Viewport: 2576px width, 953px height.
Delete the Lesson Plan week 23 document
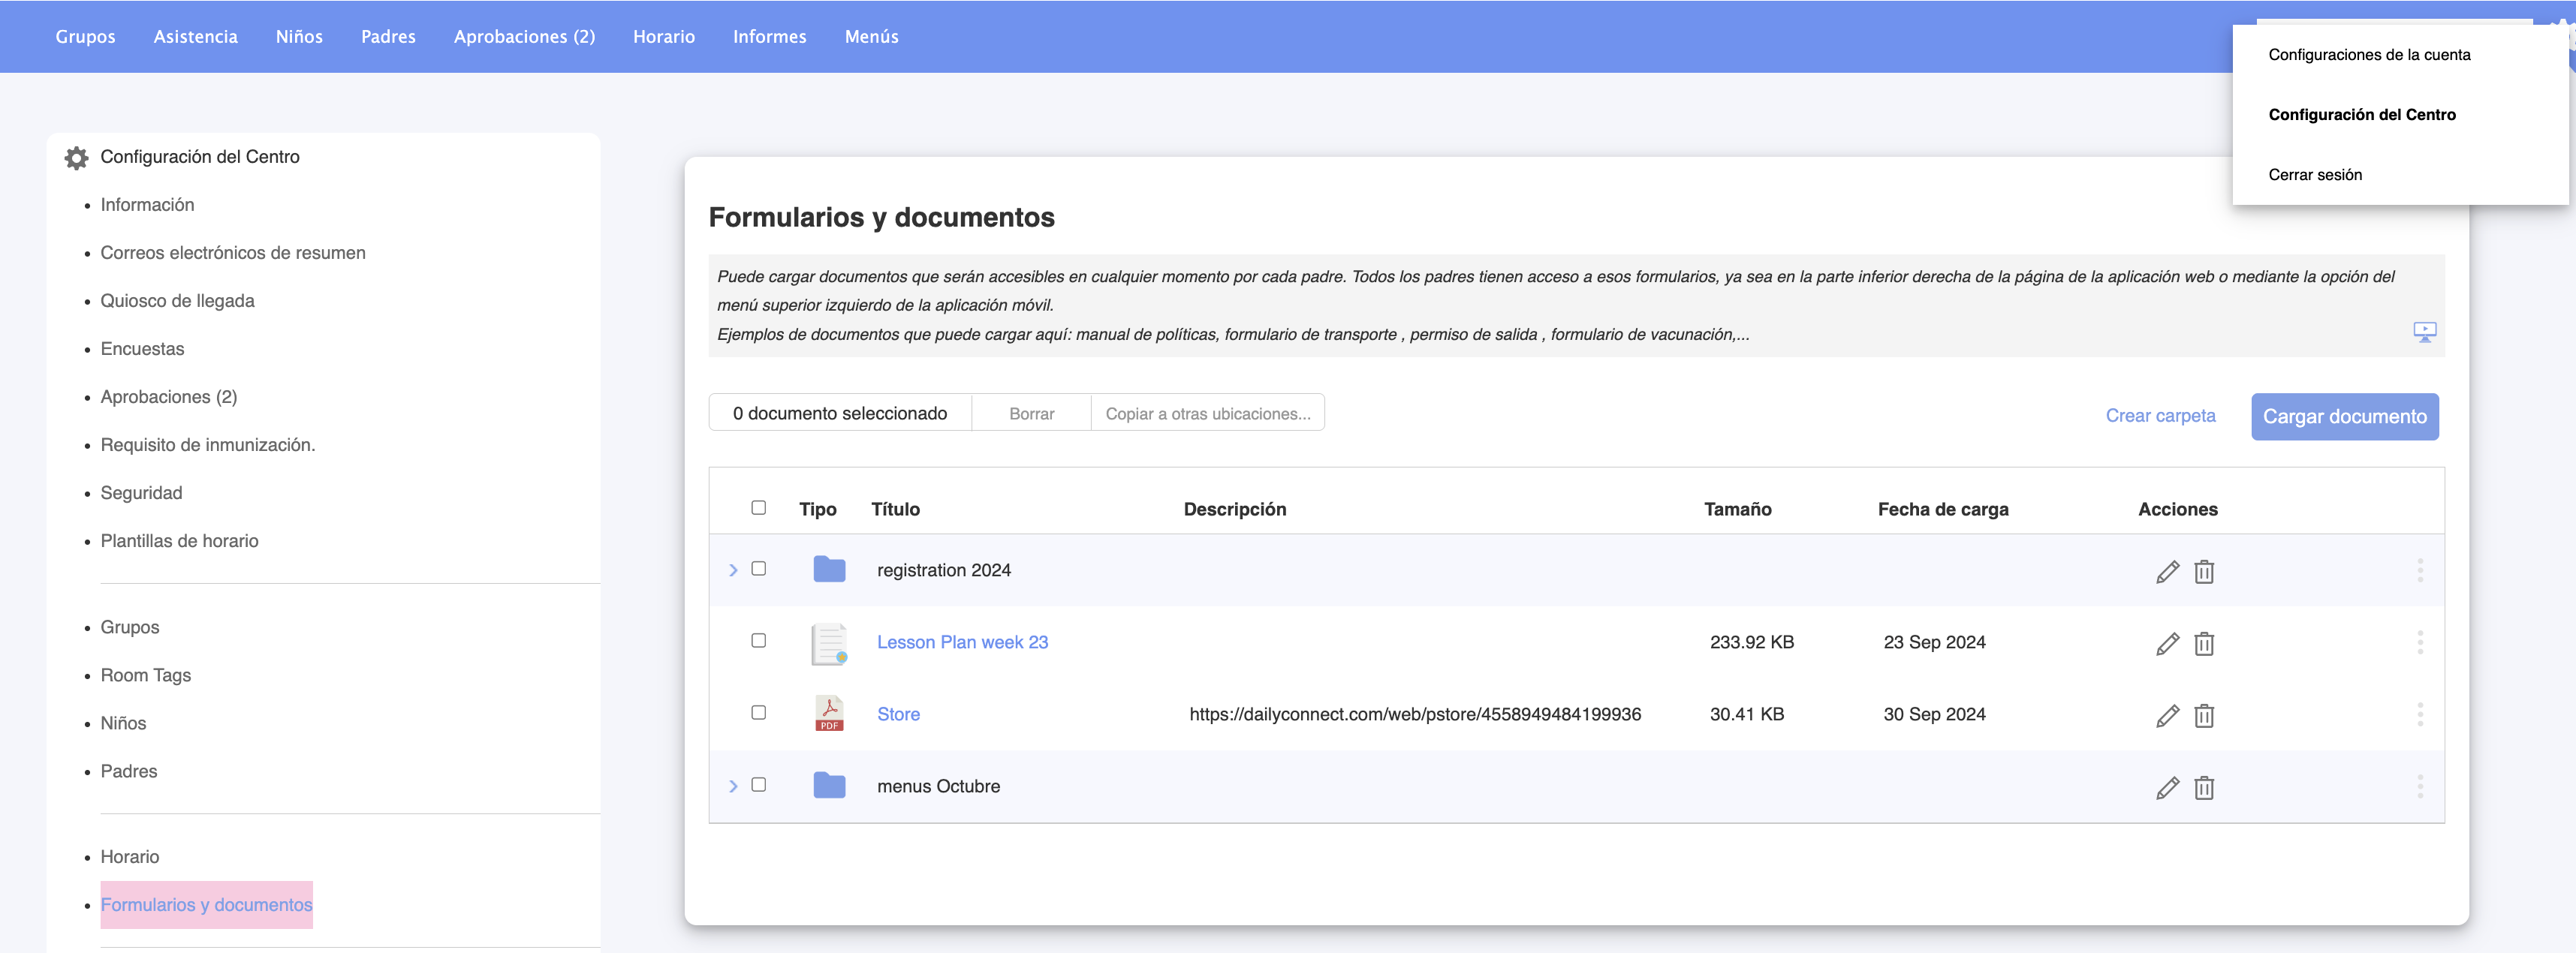click(x=2203, y=643)
